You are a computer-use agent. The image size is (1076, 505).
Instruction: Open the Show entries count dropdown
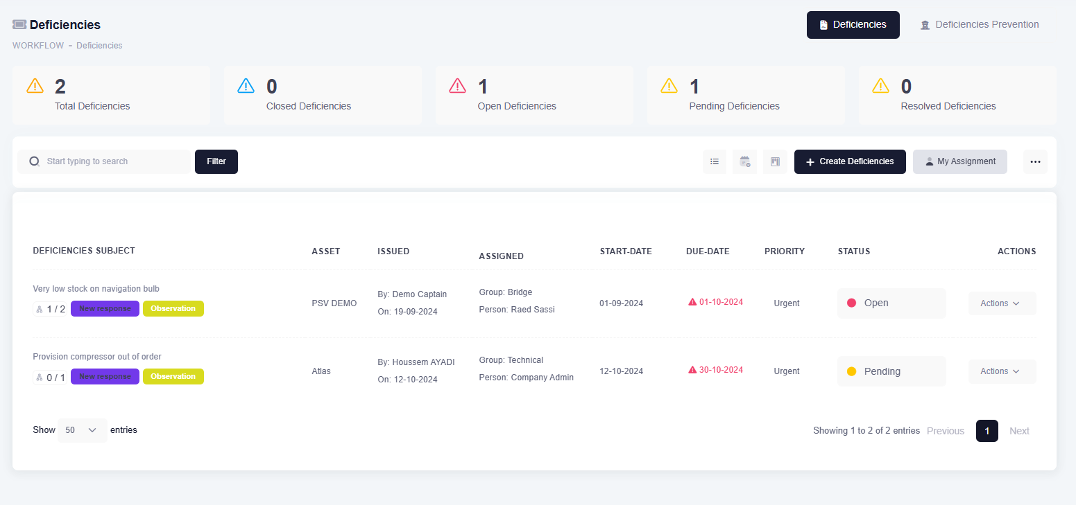tap(82, 430)
